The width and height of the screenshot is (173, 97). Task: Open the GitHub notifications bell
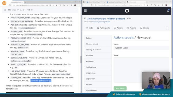click(168, 11)
